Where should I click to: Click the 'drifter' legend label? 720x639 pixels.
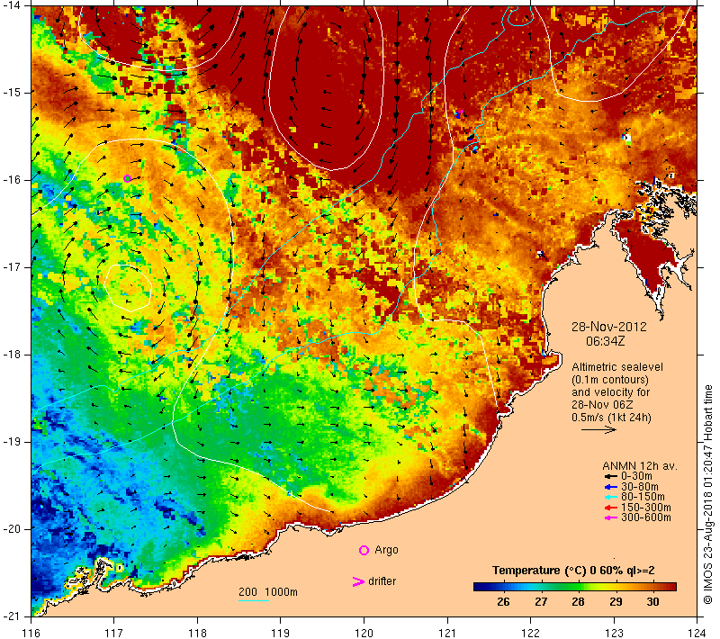pyautogui.click(x=382, y=581)
